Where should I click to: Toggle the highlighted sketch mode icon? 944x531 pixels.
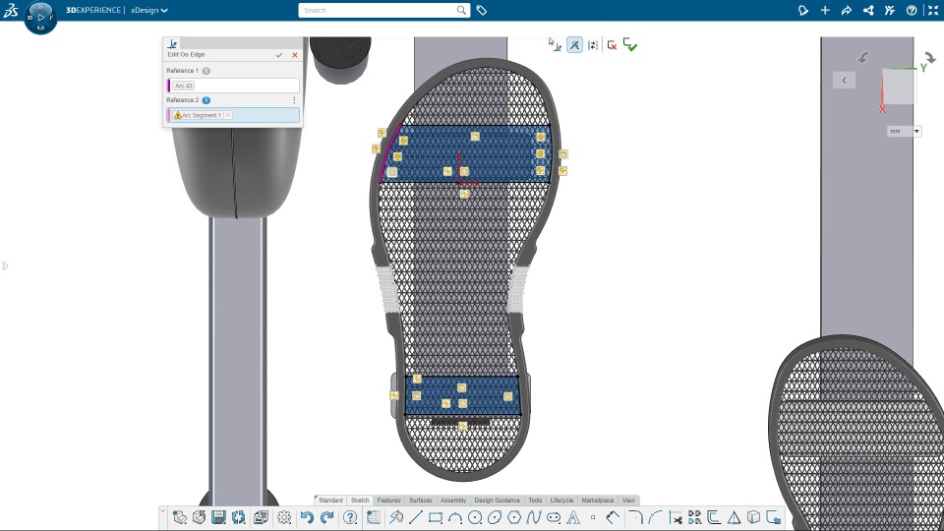click(x=575, y=45)
